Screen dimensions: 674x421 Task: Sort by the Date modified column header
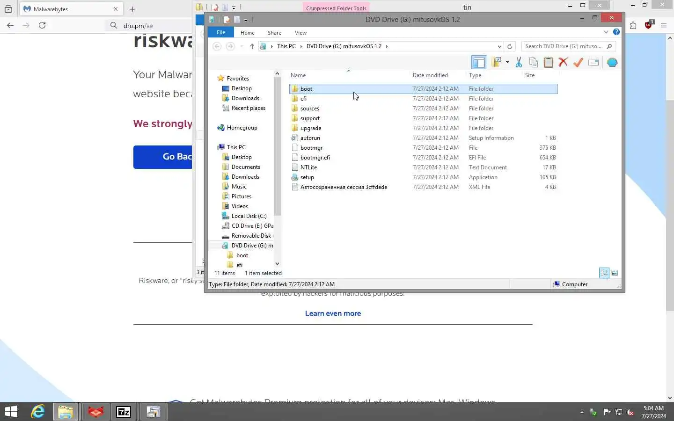(438, 75)
